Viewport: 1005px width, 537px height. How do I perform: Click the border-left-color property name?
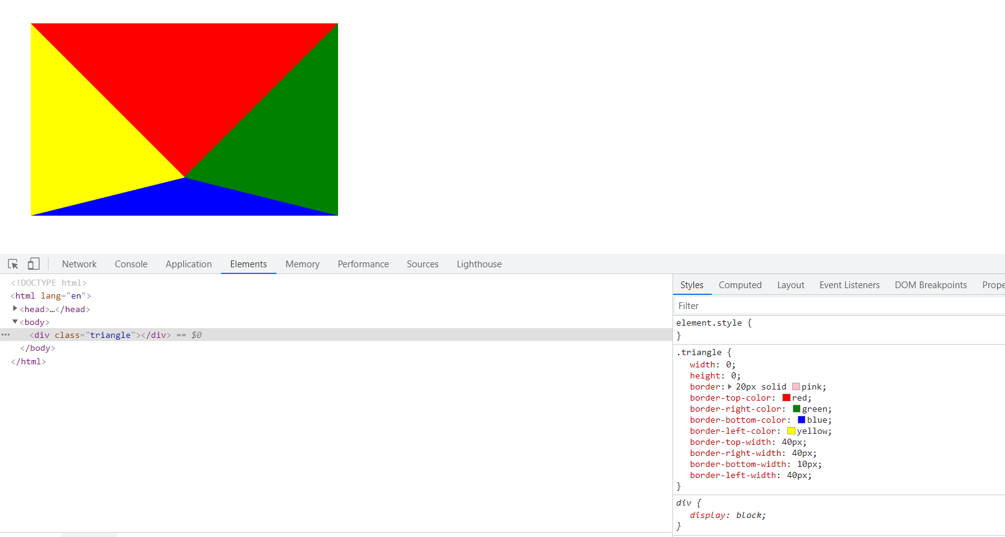pyautogui.click(x=733, y=431)
